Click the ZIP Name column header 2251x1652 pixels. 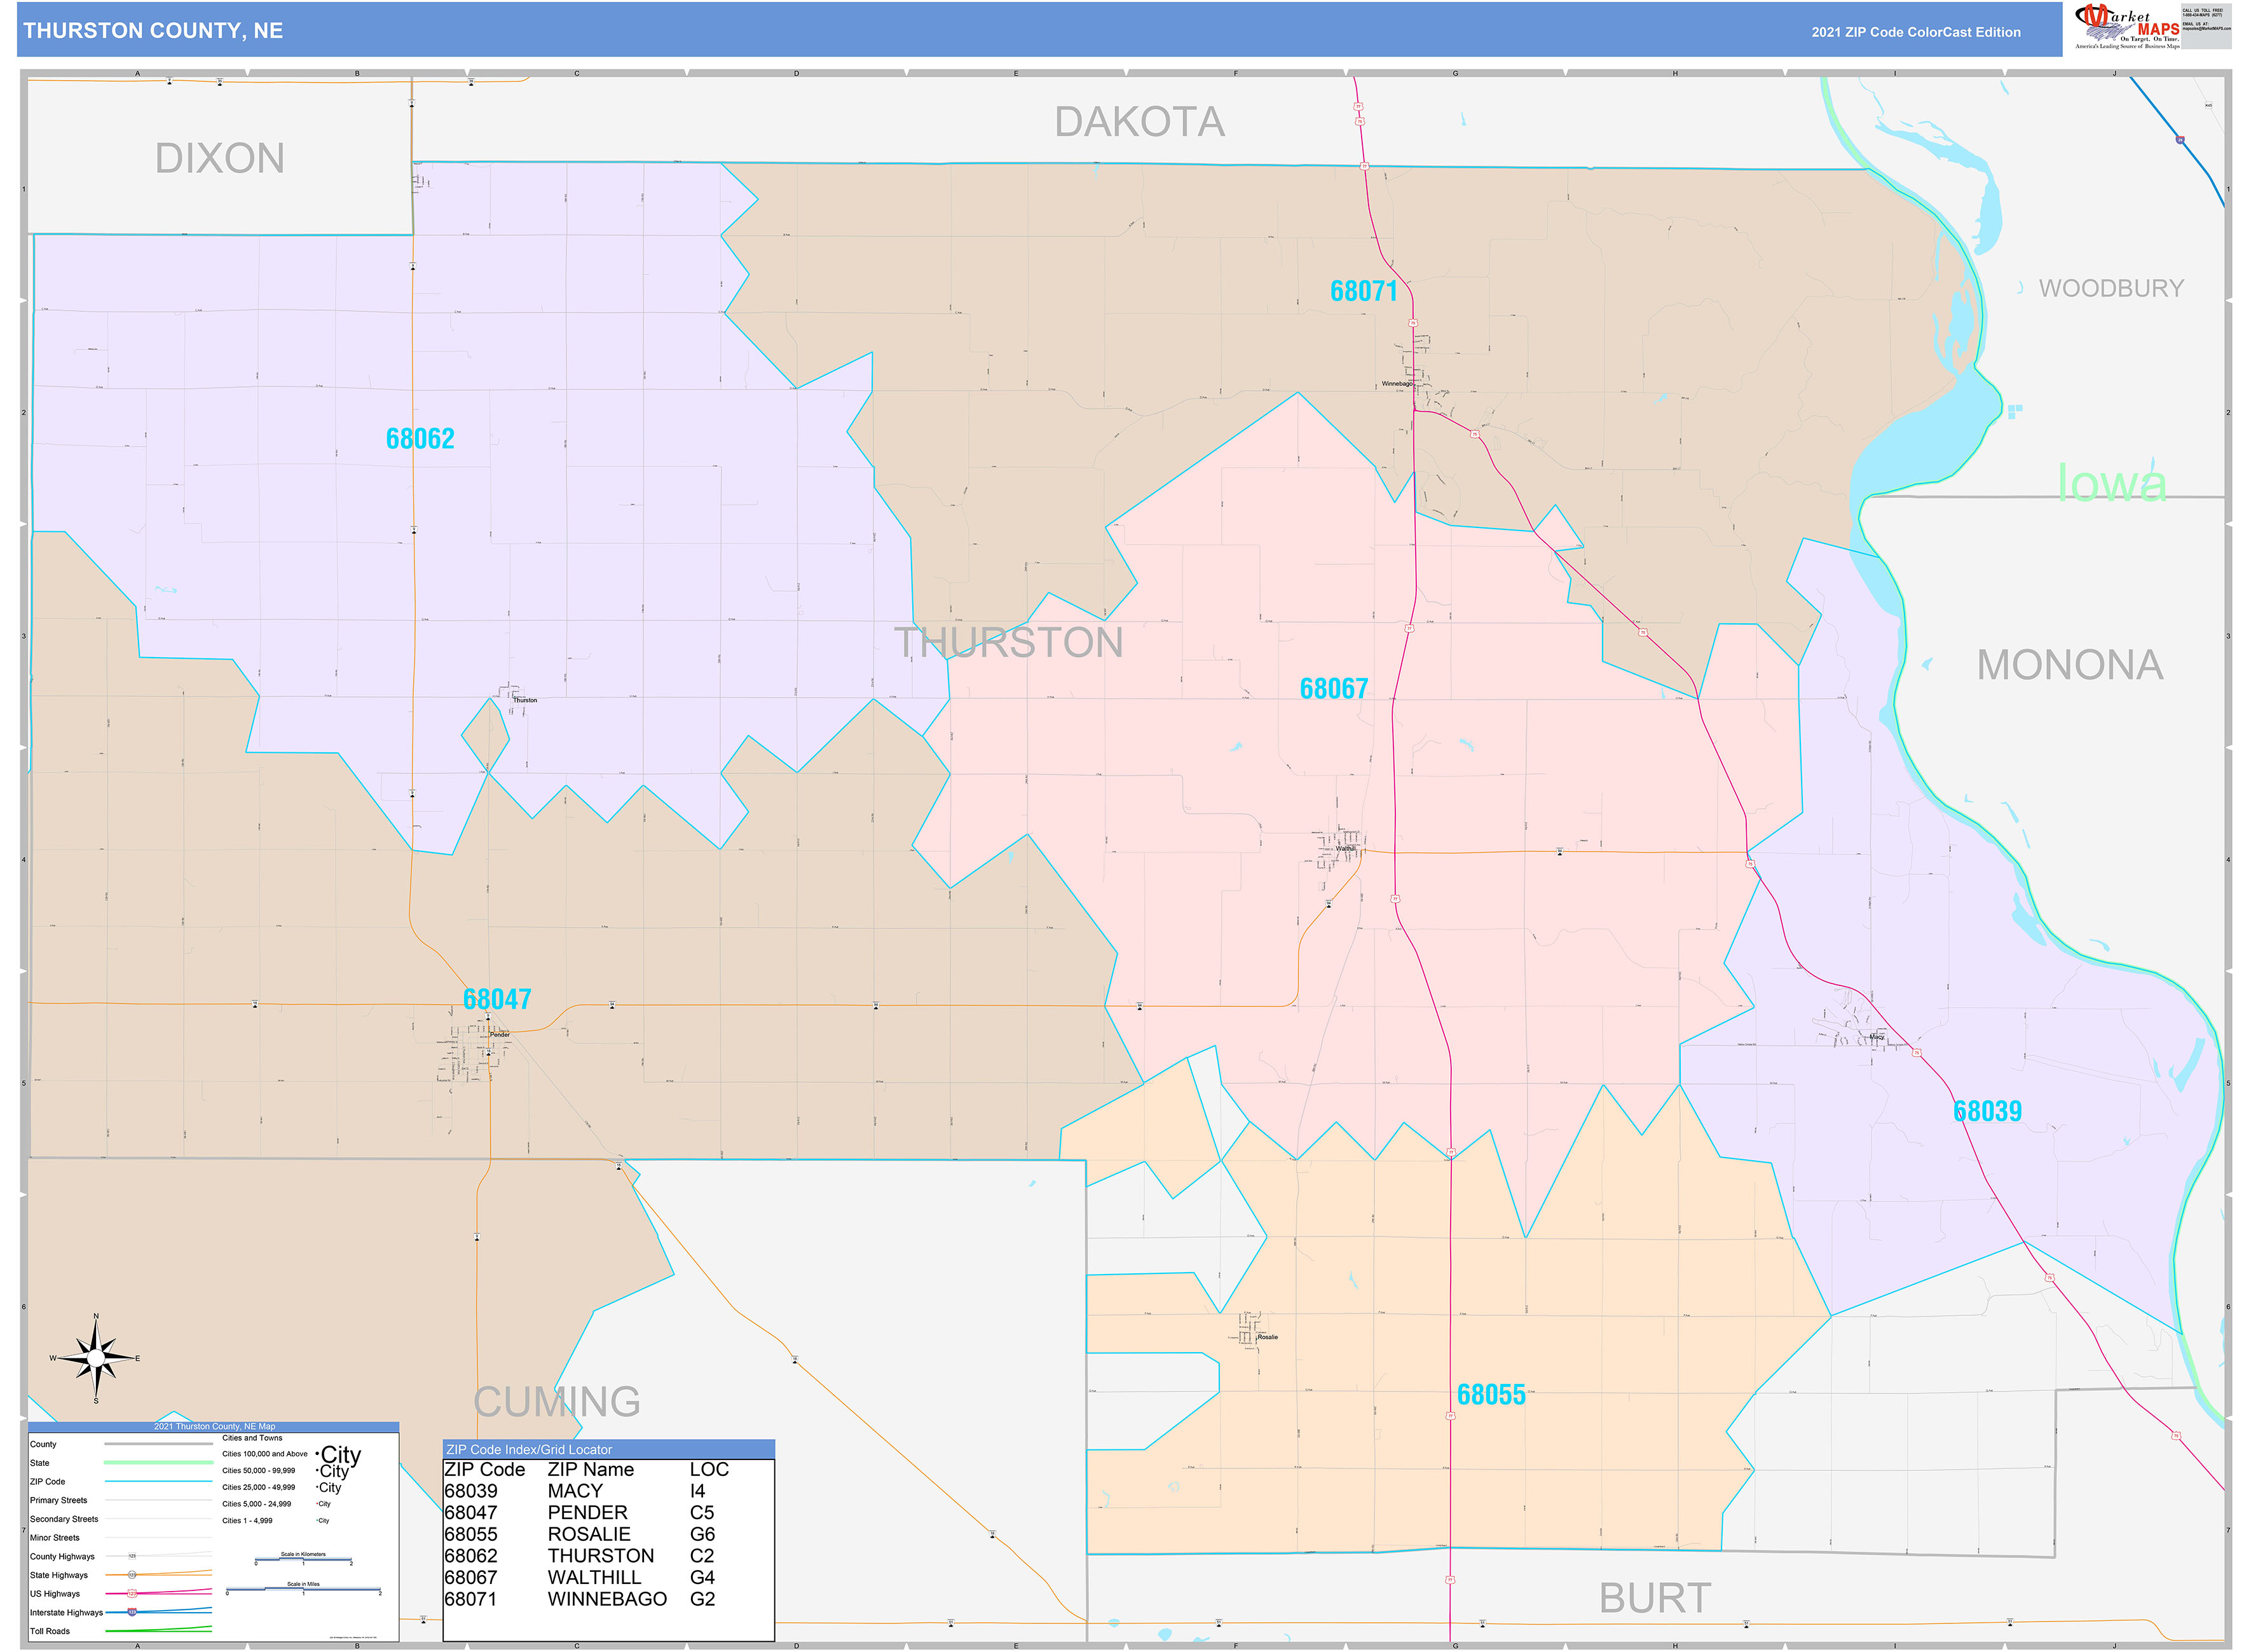pos(591,1469)
